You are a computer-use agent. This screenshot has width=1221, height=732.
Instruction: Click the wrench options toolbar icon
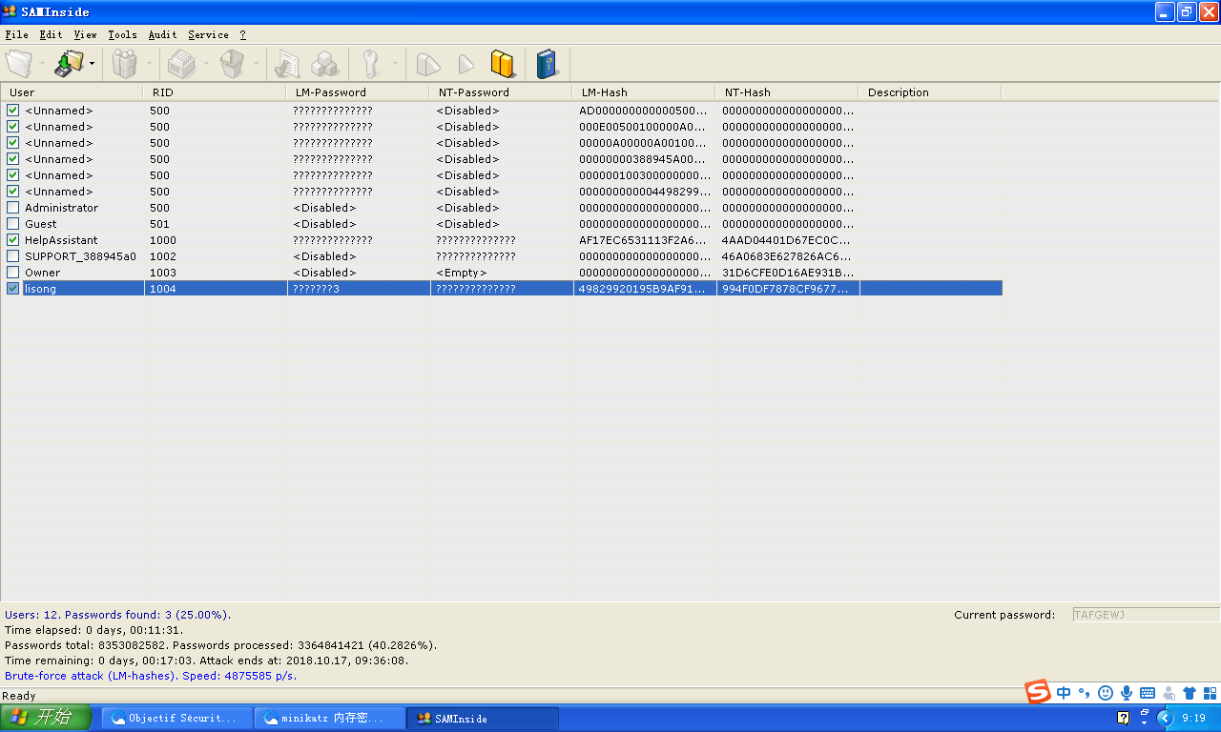point(370,64)
